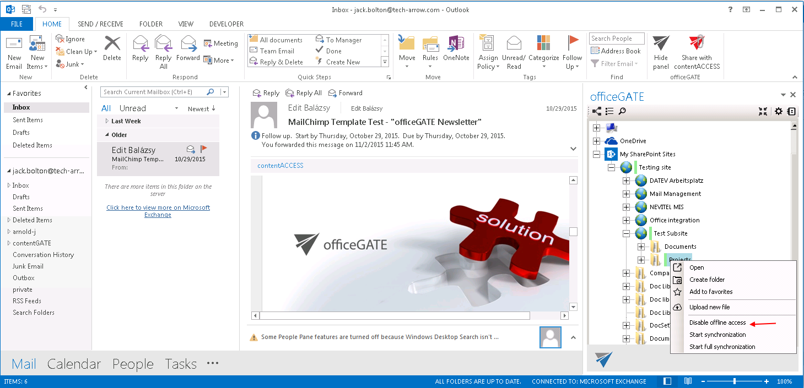Viewport: 804px width, 388px height.
Task: Switch to the SEND / RECEIVE tab
Action: [100, 24]
